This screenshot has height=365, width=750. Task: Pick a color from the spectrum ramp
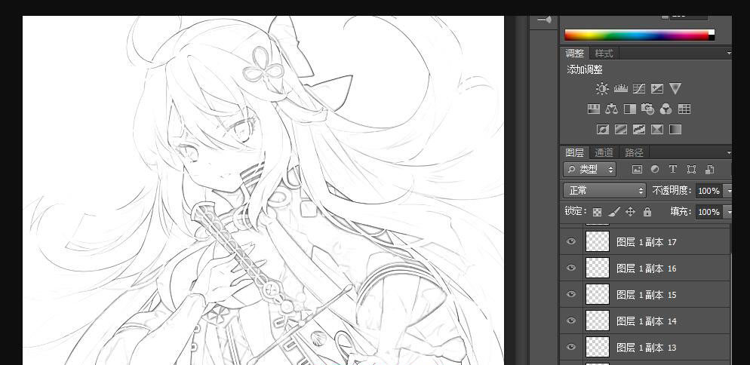(x=636, y=35)
